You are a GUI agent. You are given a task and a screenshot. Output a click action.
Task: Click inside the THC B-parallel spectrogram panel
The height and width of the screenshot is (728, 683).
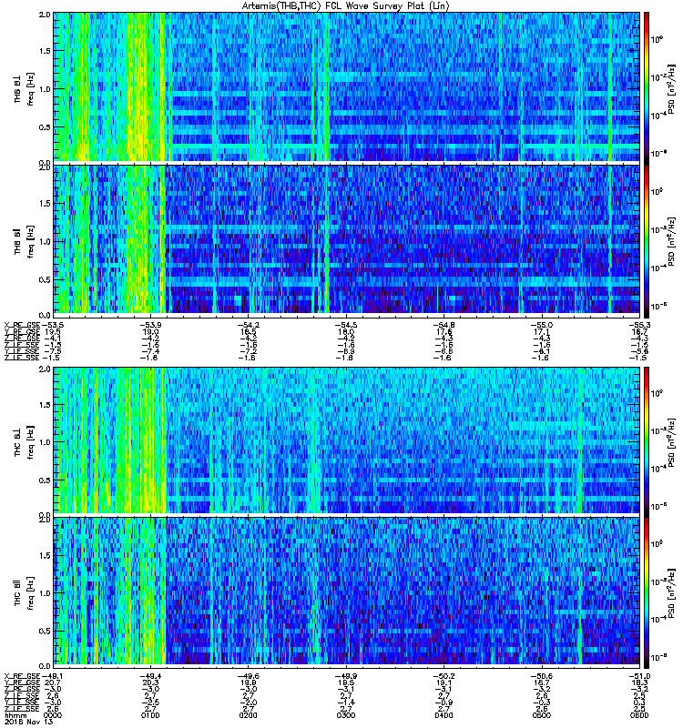(x=347, y=592)
